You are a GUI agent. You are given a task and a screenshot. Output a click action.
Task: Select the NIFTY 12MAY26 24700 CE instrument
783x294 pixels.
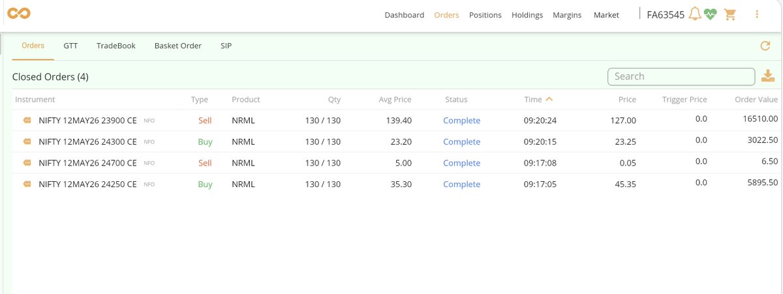(x=87, y=163)
